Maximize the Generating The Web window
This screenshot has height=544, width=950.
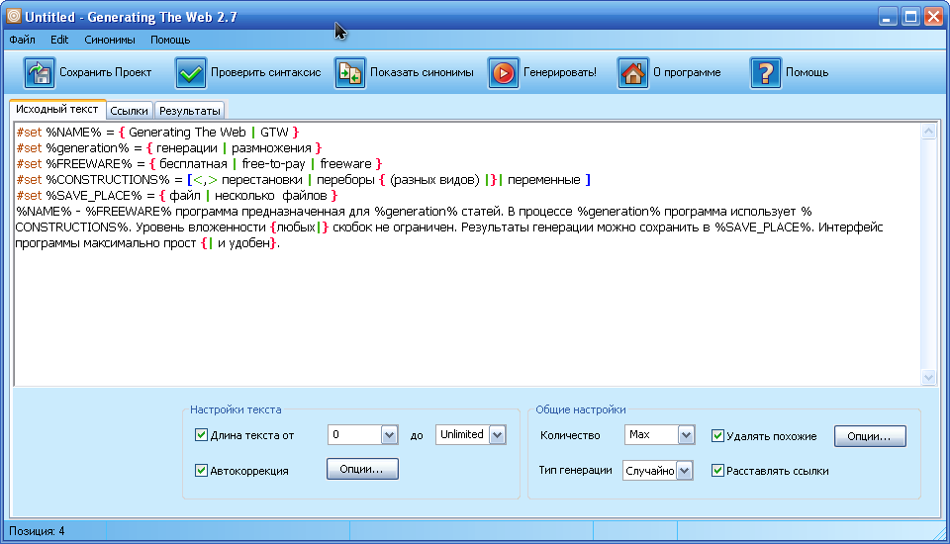pyautogui.click(x=910, y=17)
